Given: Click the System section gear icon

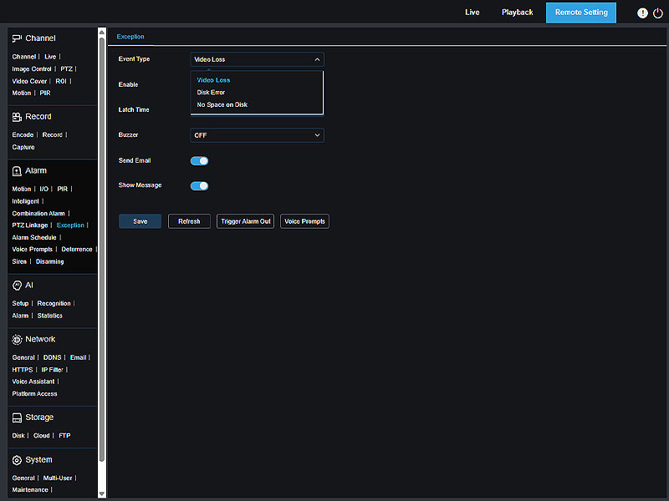Looking at the screenshot, I should [17, 460].
